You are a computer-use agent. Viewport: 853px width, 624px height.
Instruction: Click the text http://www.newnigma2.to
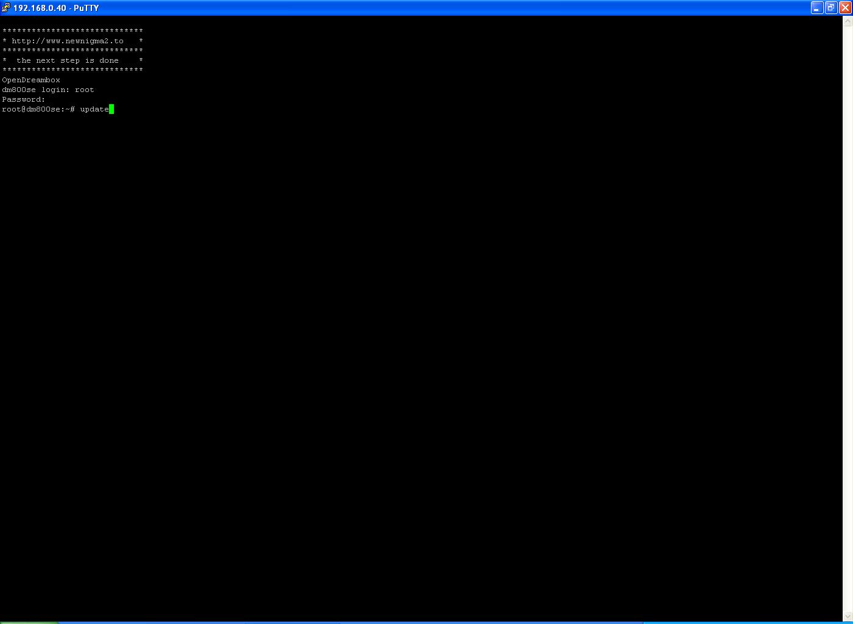click(68, 41)
